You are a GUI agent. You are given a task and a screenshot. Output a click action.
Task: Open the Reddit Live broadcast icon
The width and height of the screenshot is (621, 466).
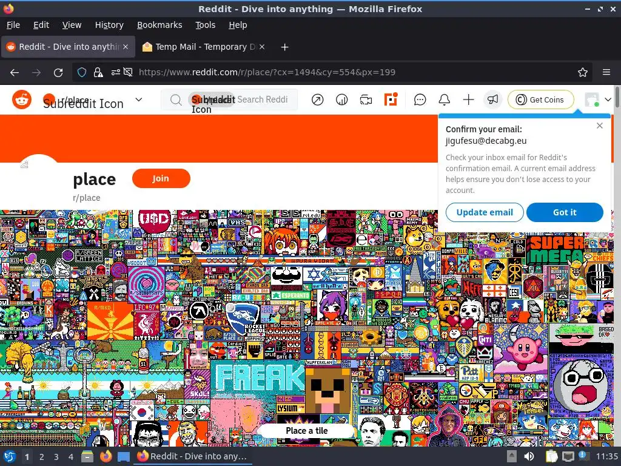point(366,100)
